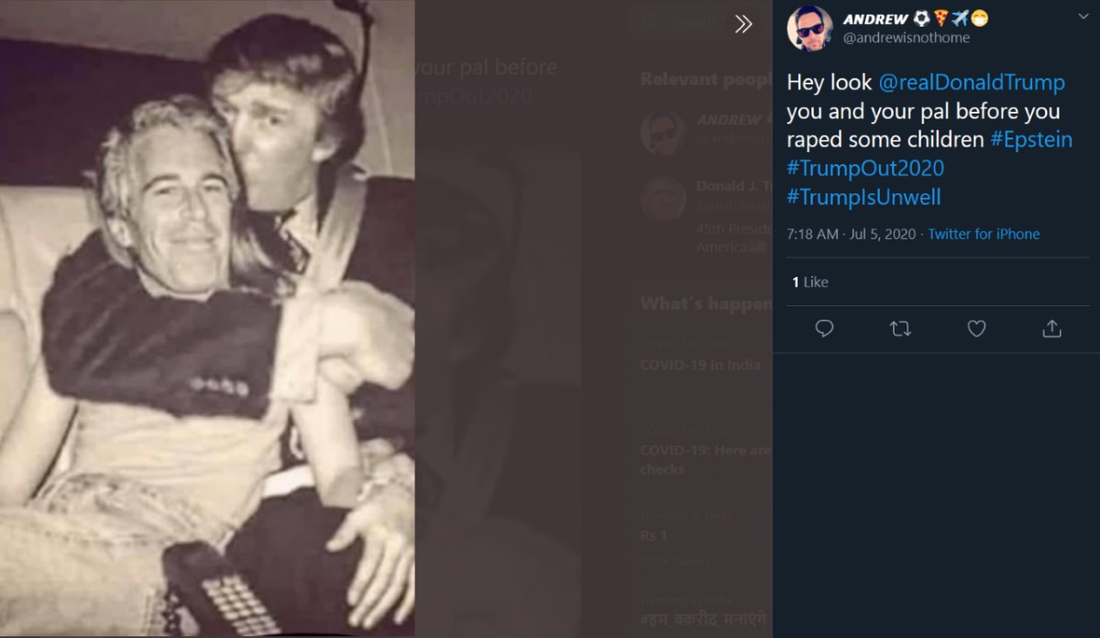Screen dimensions: 1100x638
Task: Open the share tweet icon
Action: [x=1052, y=328]
